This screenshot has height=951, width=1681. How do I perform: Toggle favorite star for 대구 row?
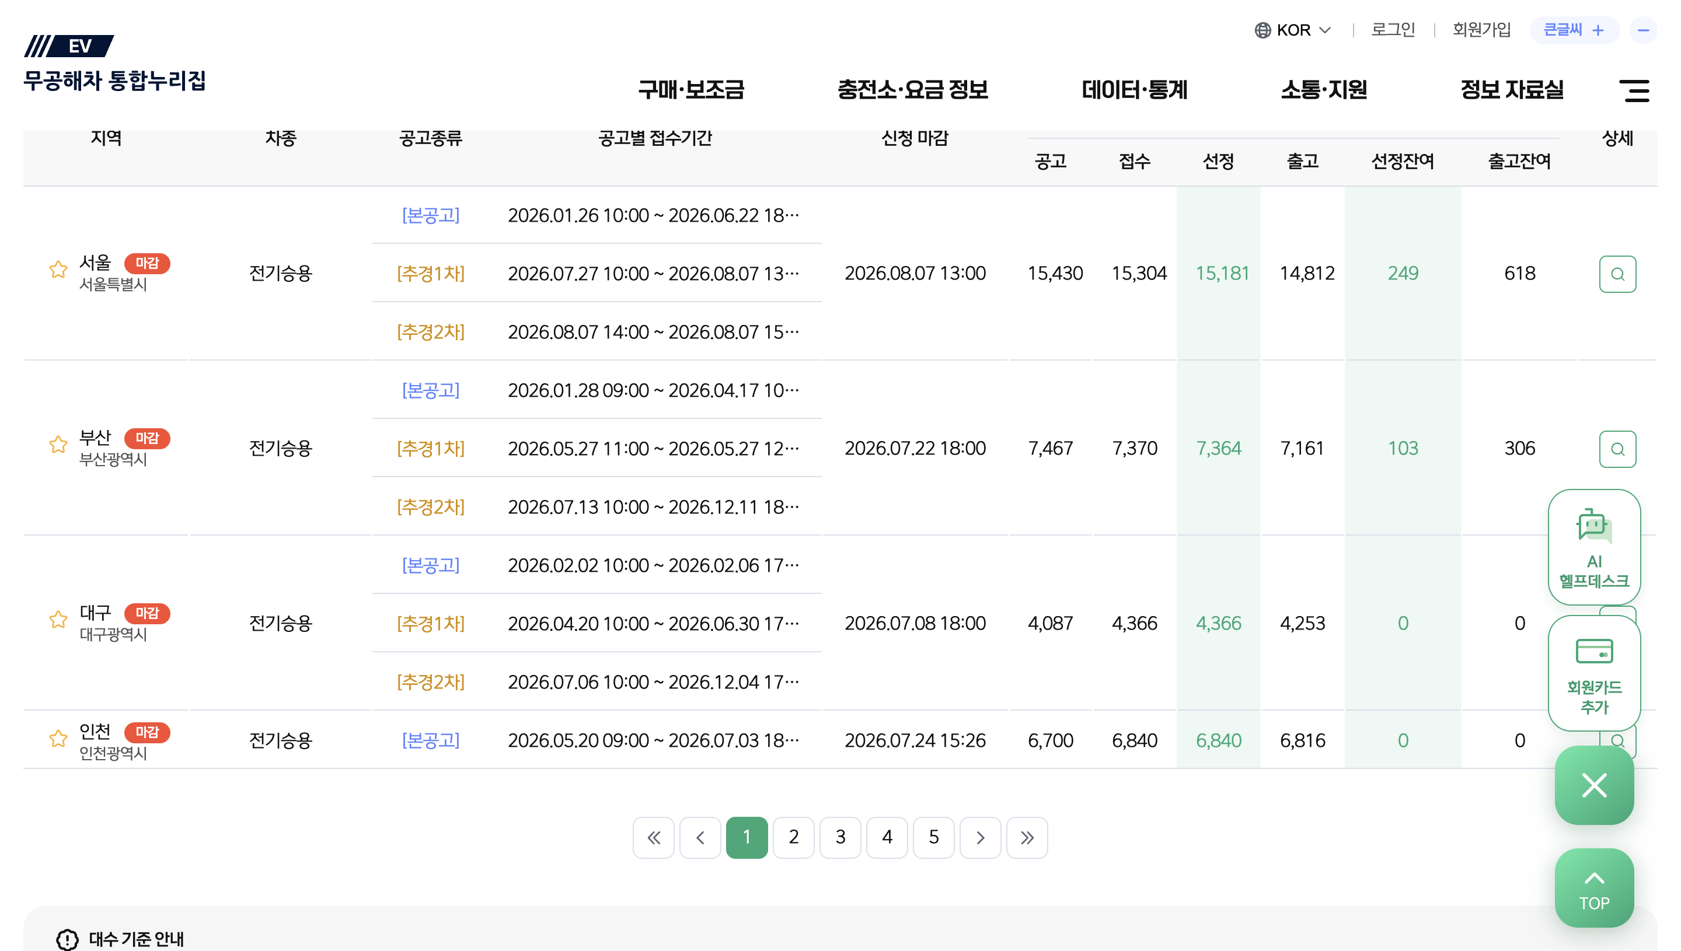point(58,619)
